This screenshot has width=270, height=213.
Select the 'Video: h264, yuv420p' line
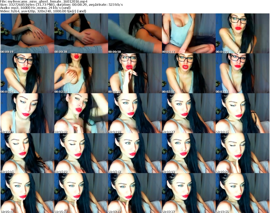43,11
